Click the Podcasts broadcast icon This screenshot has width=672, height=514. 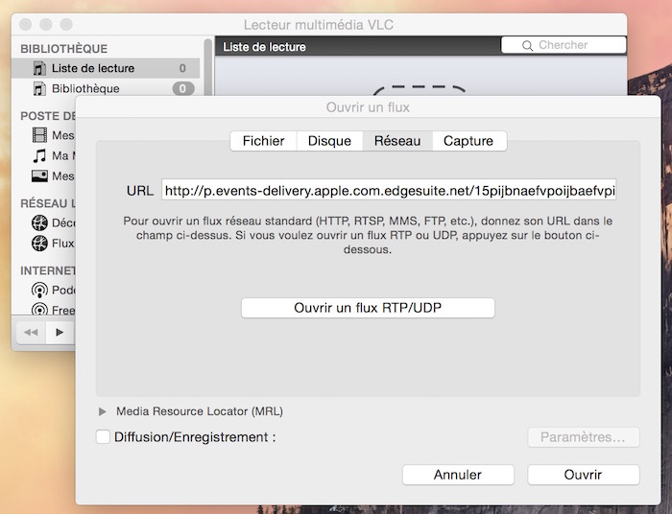(x=39, y=290)
